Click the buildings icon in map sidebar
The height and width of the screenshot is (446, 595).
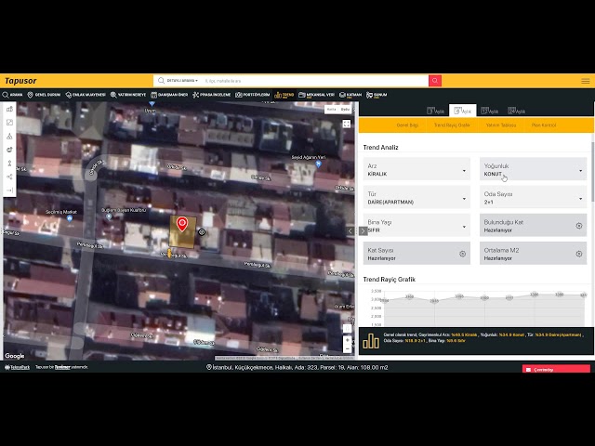pyautogui.click(x=9, y=110)
